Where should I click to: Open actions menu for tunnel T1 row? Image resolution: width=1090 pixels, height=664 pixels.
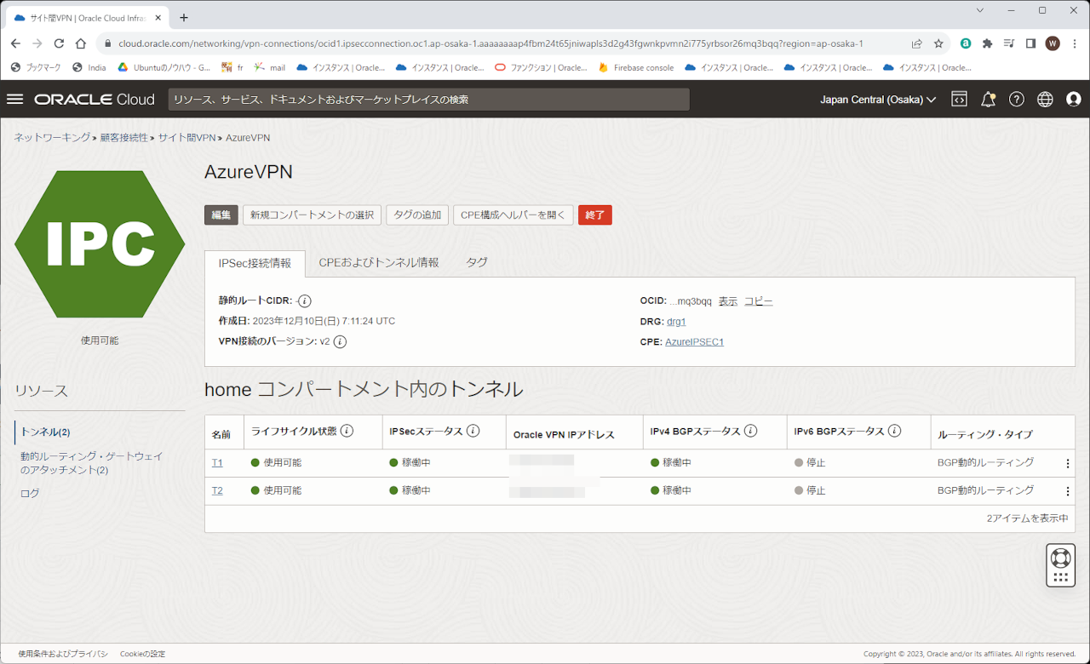tap(1068, 464)
